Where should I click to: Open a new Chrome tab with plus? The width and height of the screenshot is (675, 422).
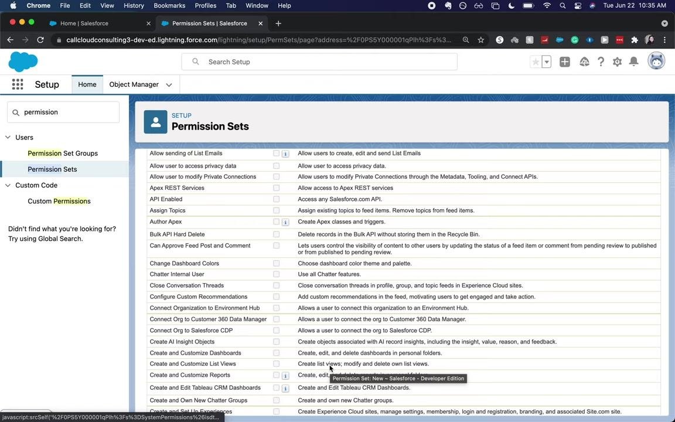[278, 23]
